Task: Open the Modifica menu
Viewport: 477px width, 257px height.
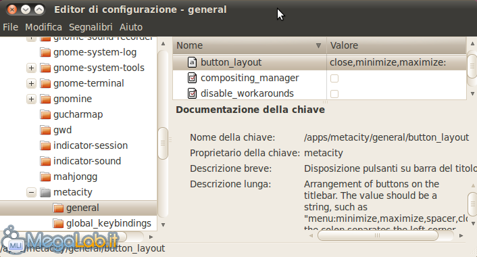Action: (x=43, y=27)
